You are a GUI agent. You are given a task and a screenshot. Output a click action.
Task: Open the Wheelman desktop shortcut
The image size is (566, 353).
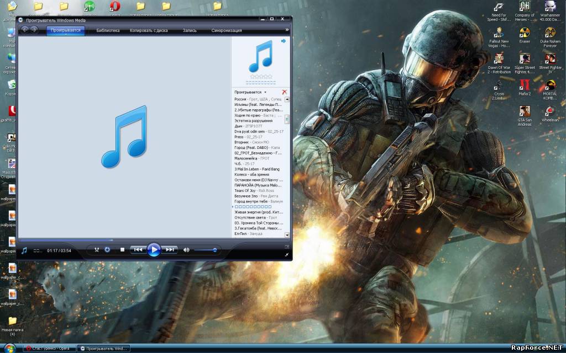point(550,114)
